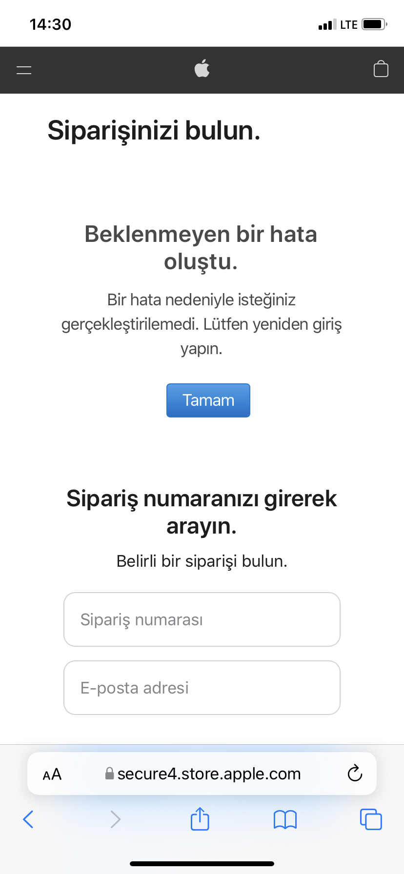Image resolution: width=404 pixels, height=874 pixels.
Task: Open the Safari share sheet
Action: tap(200, 818)
